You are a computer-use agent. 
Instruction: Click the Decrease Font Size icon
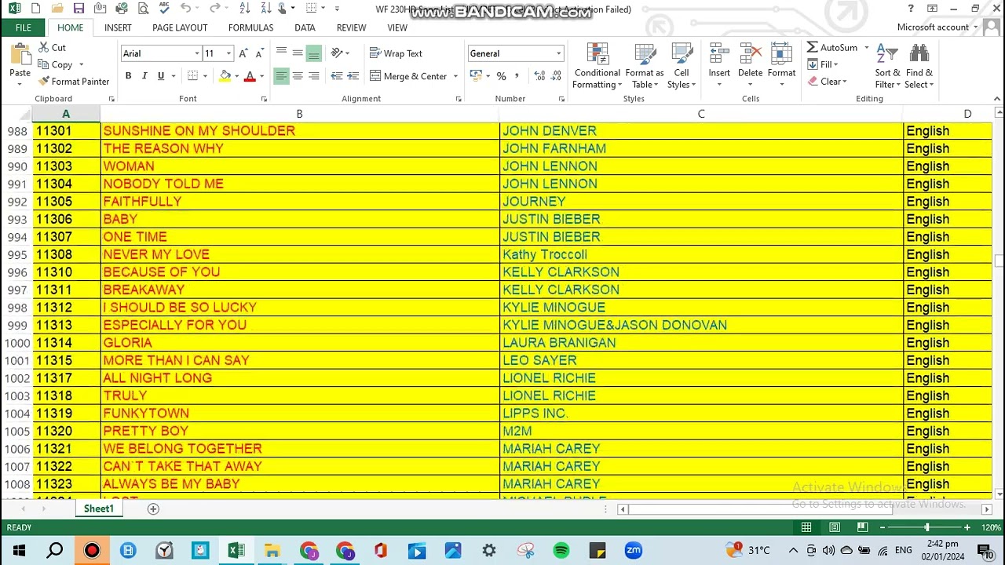click(x=260, y=53)
